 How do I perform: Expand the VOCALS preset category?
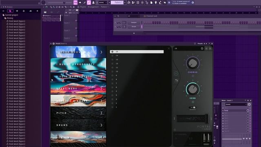(x=78, y=137)
